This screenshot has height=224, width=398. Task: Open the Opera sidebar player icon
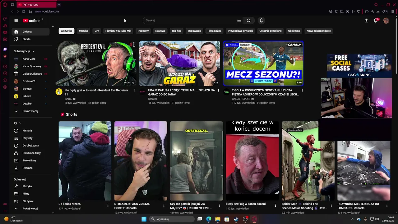click(5, 67)
